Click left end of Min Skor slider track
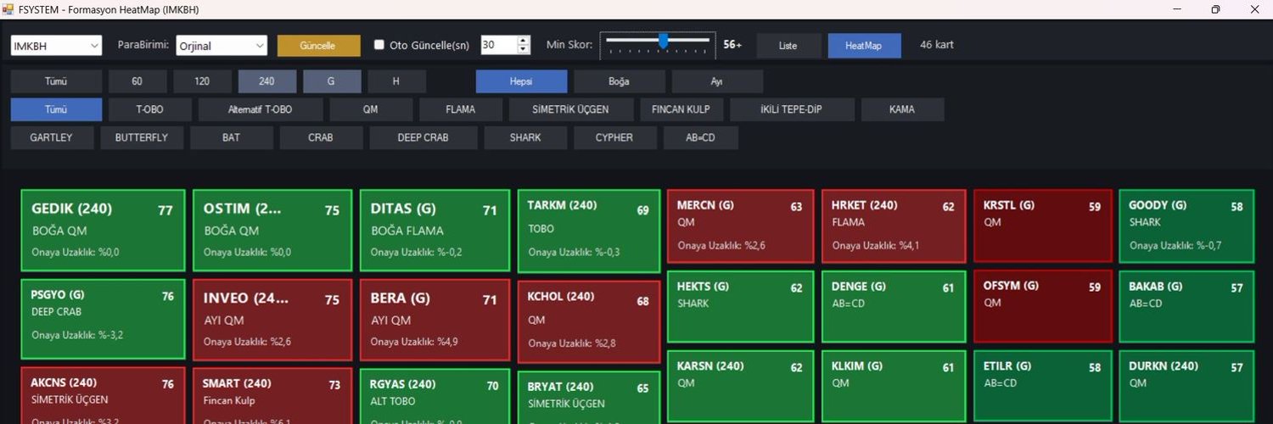This screenshot has height=424, width=1273. pyautogui.click(x=608, y=40)
